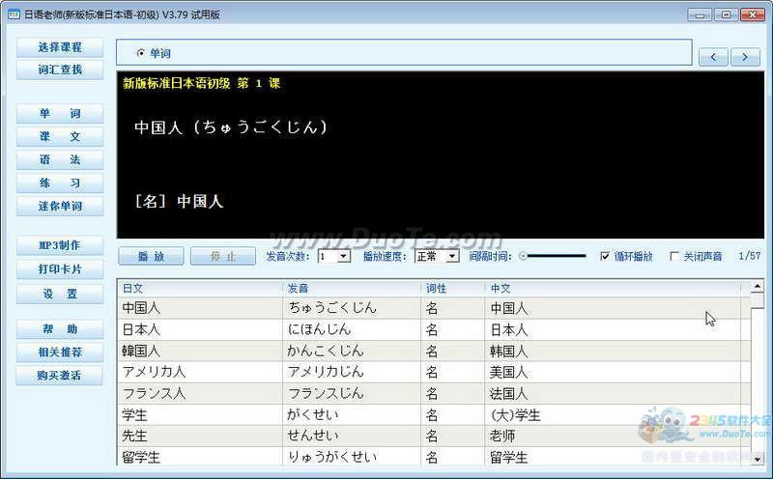Click scrollbar up arrow in word list
773x479 pixels.
point(757,288)
